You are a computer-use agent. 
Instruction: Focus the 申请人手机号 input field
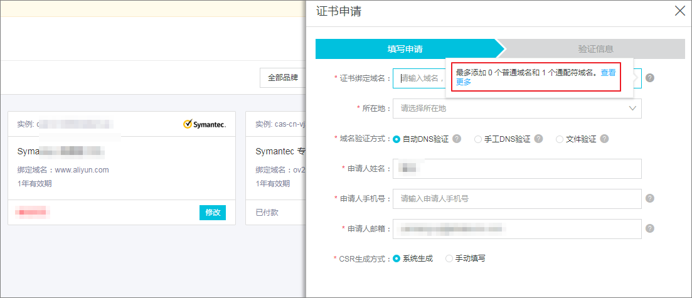(517, 199)
